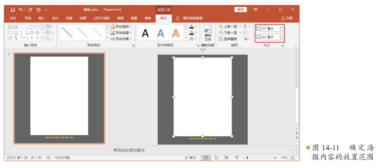Click the Redo icon in title bar
Screen dimensions: 381x168
tap(30, 10)
